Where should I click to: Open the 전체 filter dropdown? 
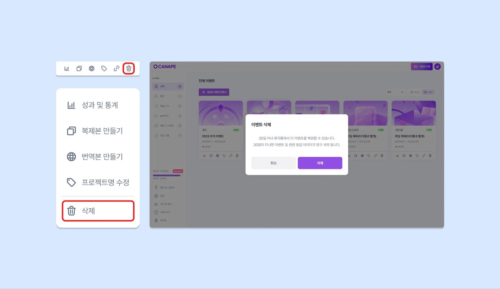(395, 92)
